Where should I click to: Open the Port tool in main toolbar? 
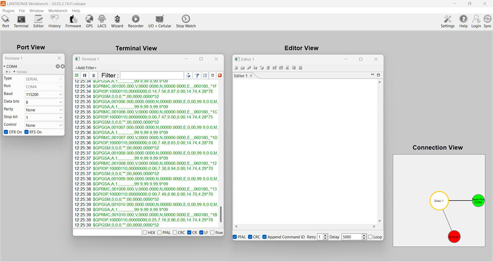tap(5, 21)
